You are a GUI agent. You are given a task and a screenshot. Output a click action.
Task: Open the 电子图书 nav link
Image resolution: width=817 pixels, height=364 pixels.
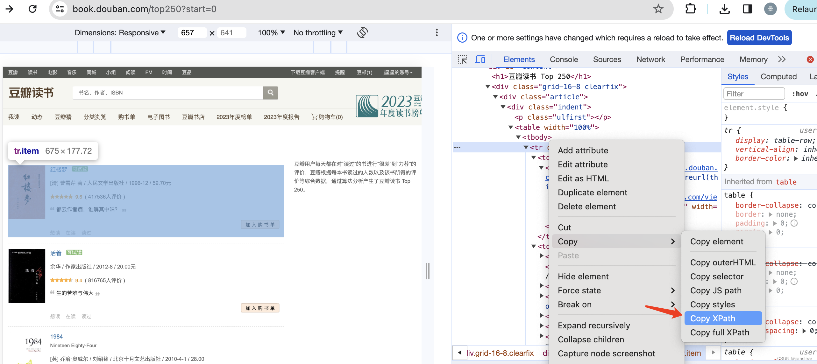(159, 117)
